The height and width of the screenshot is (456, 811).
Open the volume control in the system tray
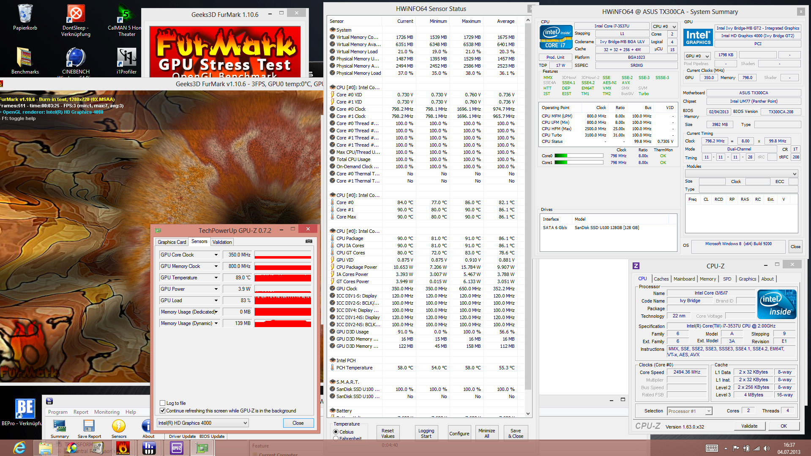click(x=767, y=448)
